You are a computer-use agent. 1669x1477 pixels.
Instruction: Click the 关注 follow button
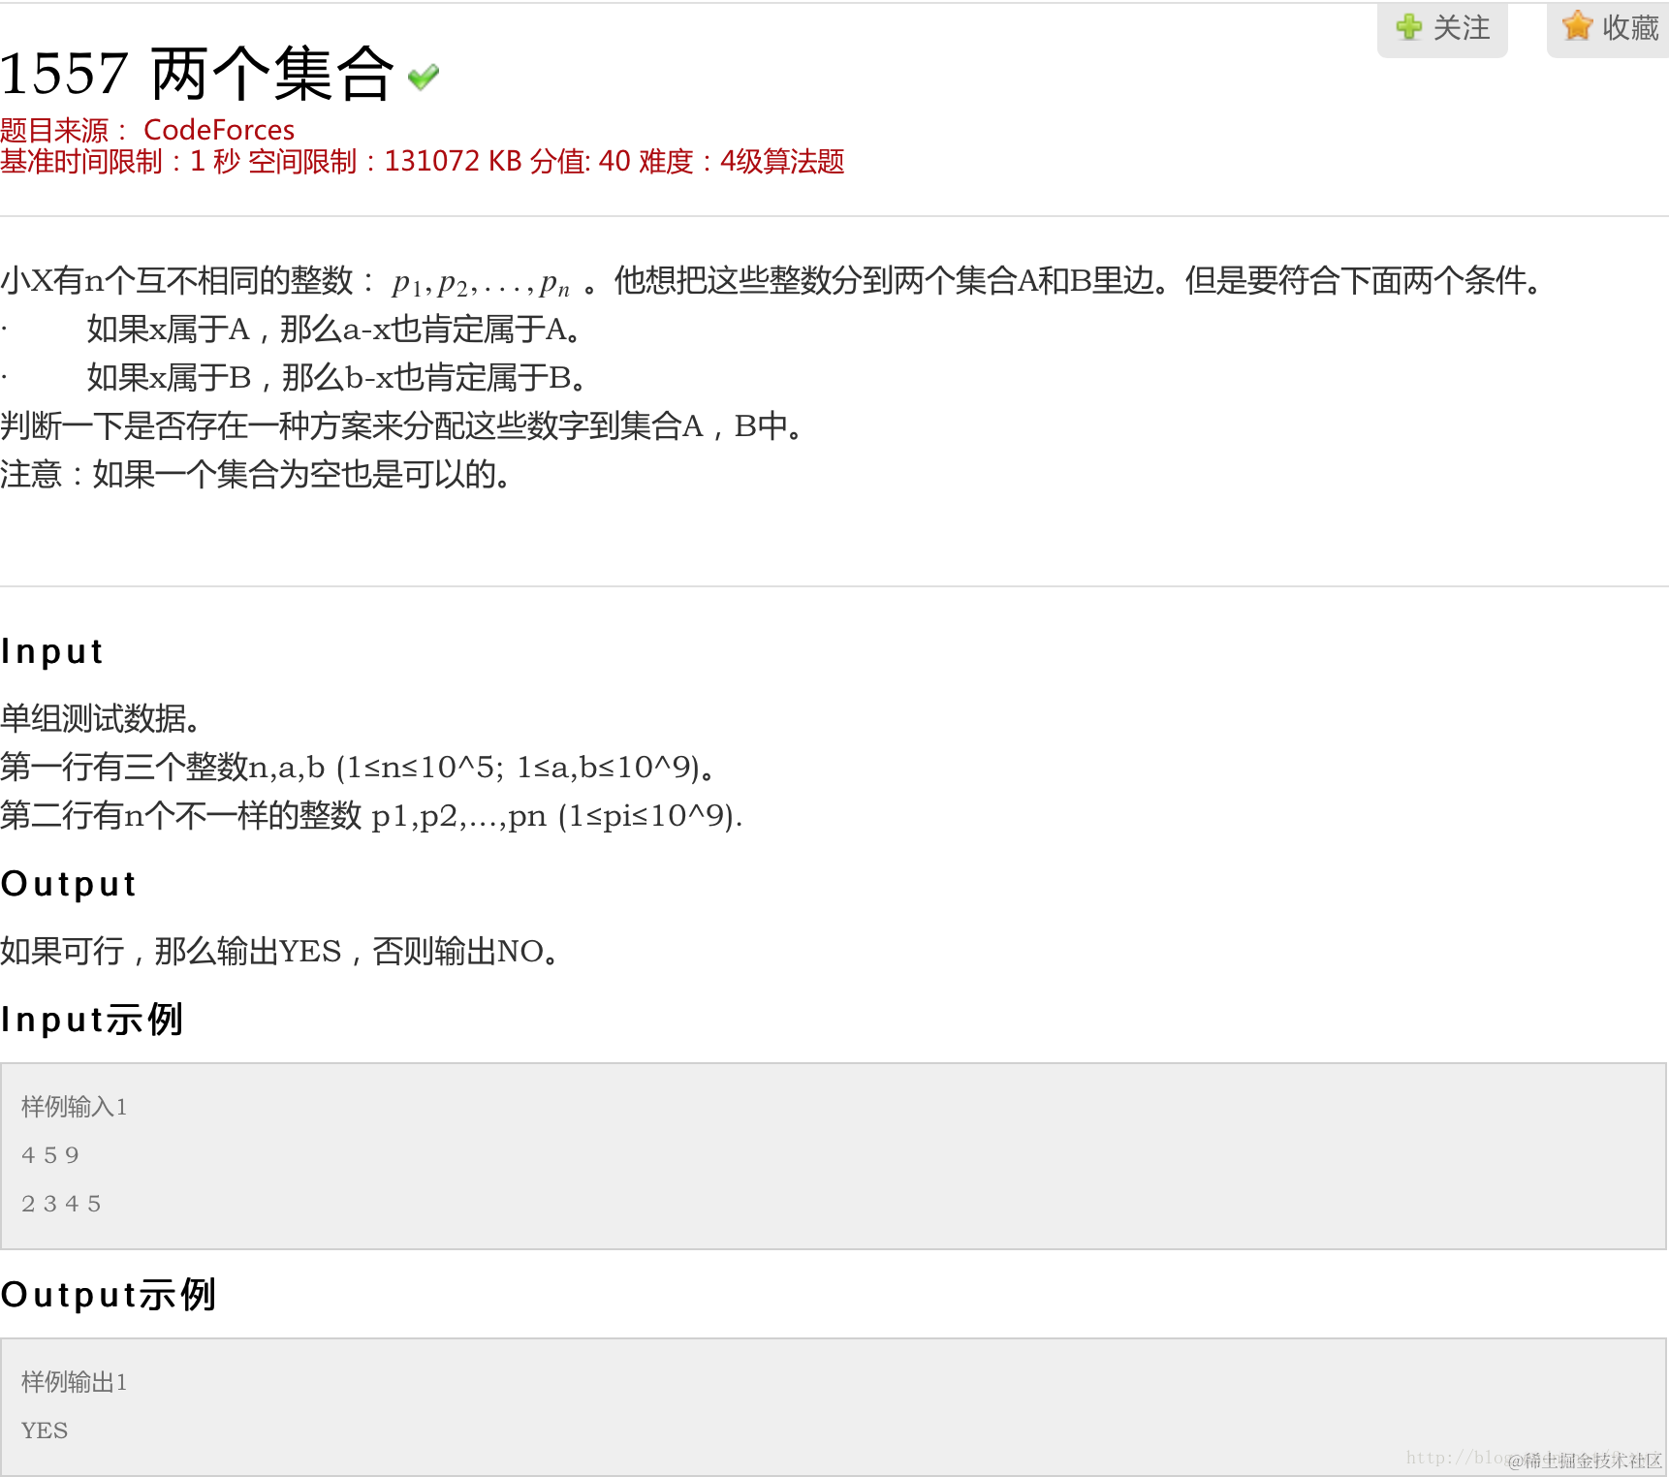(1442, 28)
